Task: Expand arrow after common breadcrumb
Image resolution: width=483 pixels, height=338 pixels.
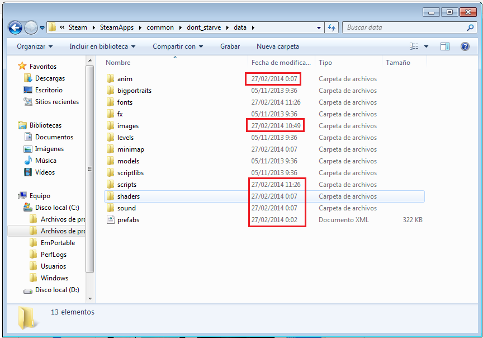Action: (x=180, y=28)
